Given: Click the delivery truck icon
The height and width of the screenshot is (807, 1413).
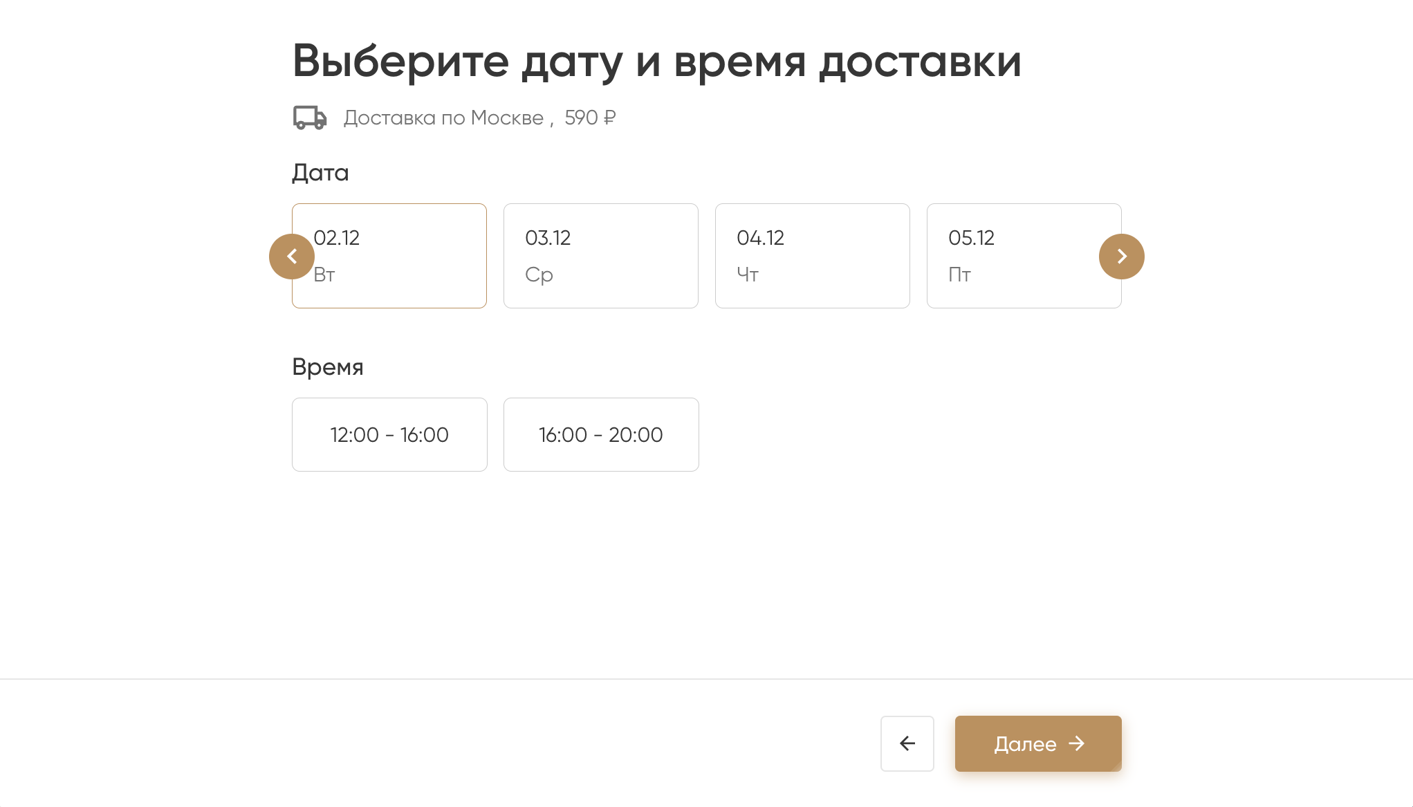Looking at the screenshot, I should [309, 118].
